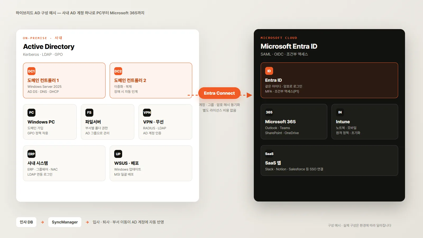Image resolution: width=423 pixels, height=238 pixels.
Task: Click the SAML · OIDC · 조건부 액세스 subtitle
Action: pos(284,54)
